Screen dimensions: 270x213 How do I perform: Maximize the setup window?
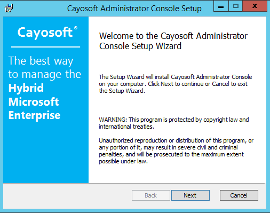click(x=236, y=6)
